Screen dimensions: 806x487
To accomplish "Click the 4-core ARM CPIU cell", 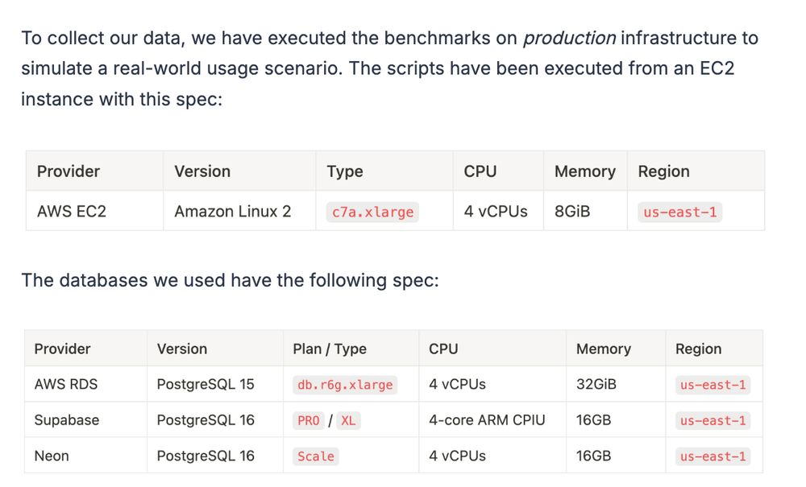I will [487, 420].
